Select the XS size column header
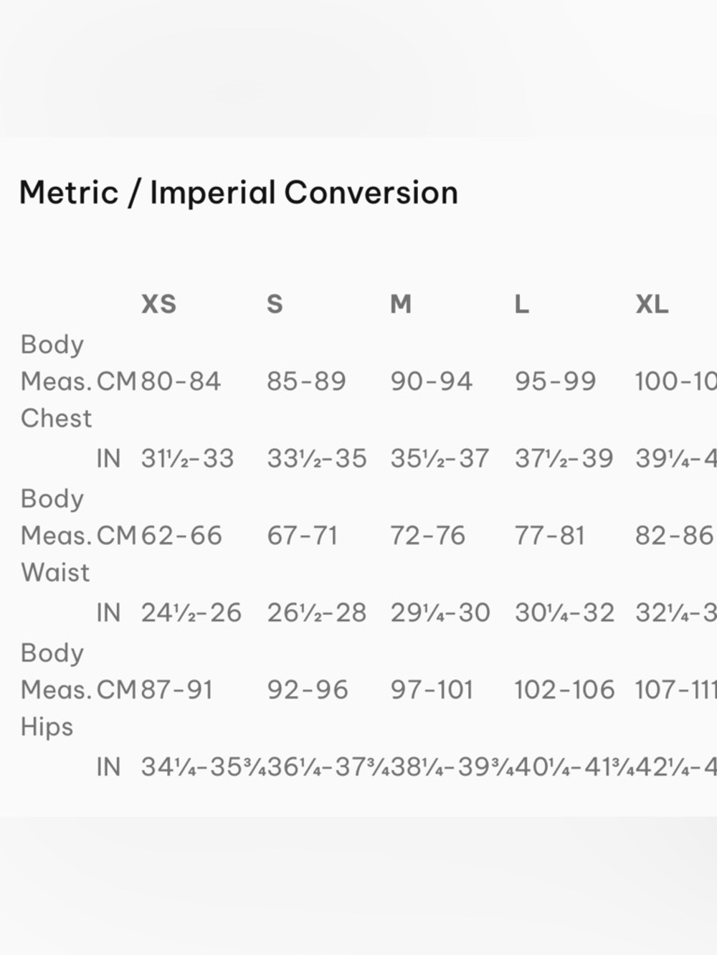This screenshot has width=717, height=955. (158, 304)
